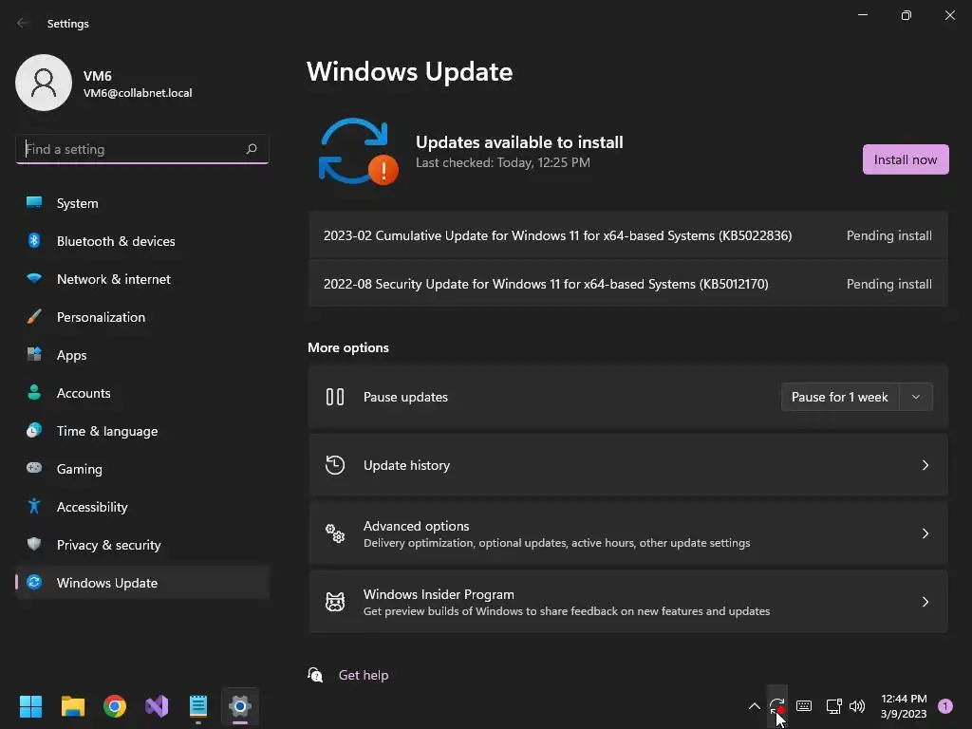Click the update sync status icon with warning

coord(358,152)
